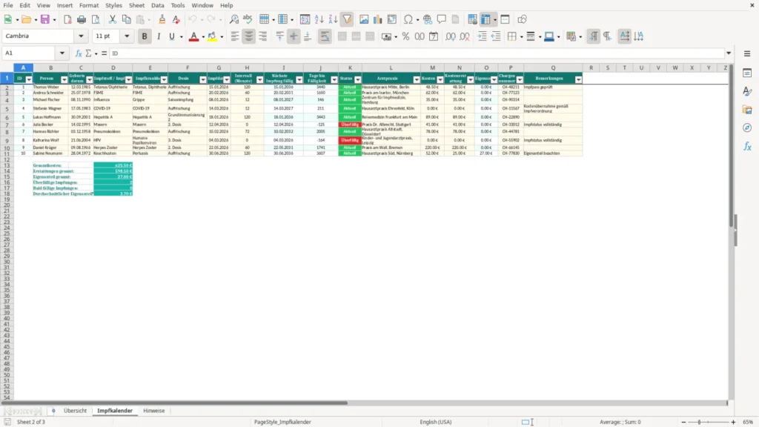
Task: Adjust the zoom slider in status bar
Action: click(708, 422)
